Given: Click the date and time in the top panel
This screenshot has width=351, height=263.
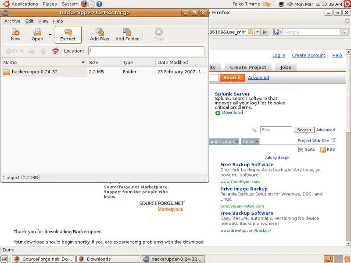Looking at the screenshot, I should click(x=318, y=4).
